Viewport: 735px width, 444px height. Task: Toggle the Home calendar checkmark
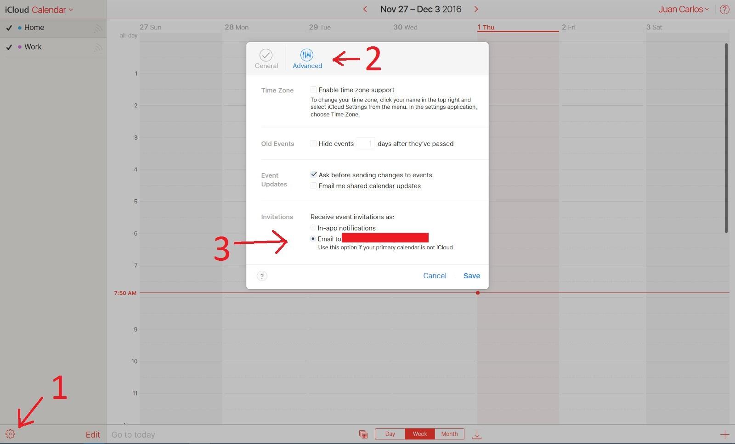click(9, 28)
